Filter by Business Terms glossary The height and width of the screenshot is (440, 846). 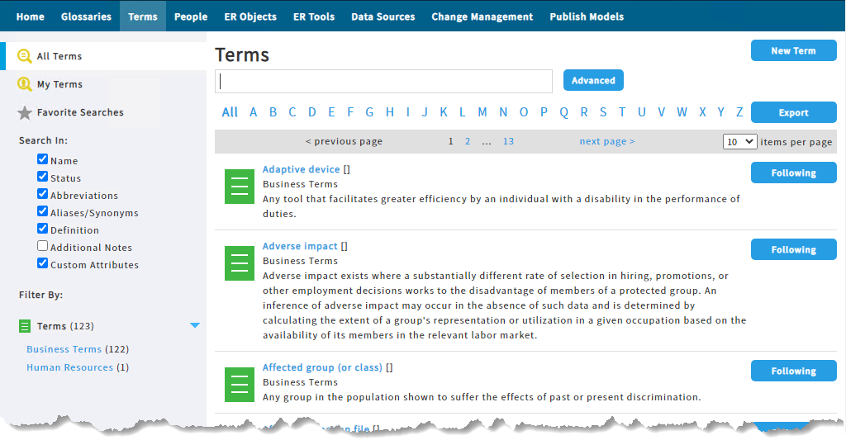[x=64, y=349]
